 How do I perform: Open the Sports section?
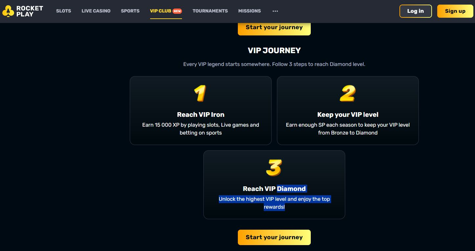(x=130, y=11)
